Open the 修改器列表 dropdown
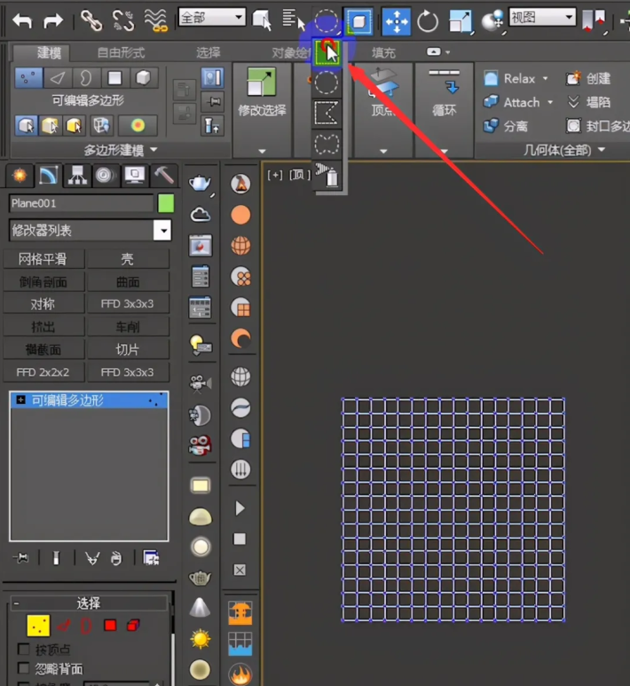 point(161,231)
